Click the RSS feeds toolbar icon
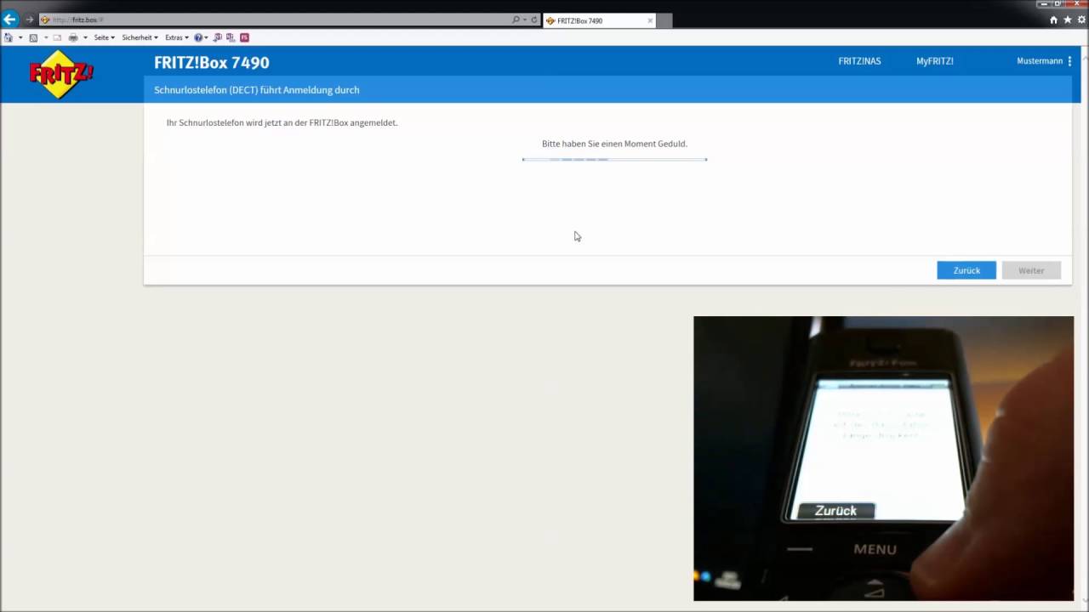 click(x=33, y=37)
